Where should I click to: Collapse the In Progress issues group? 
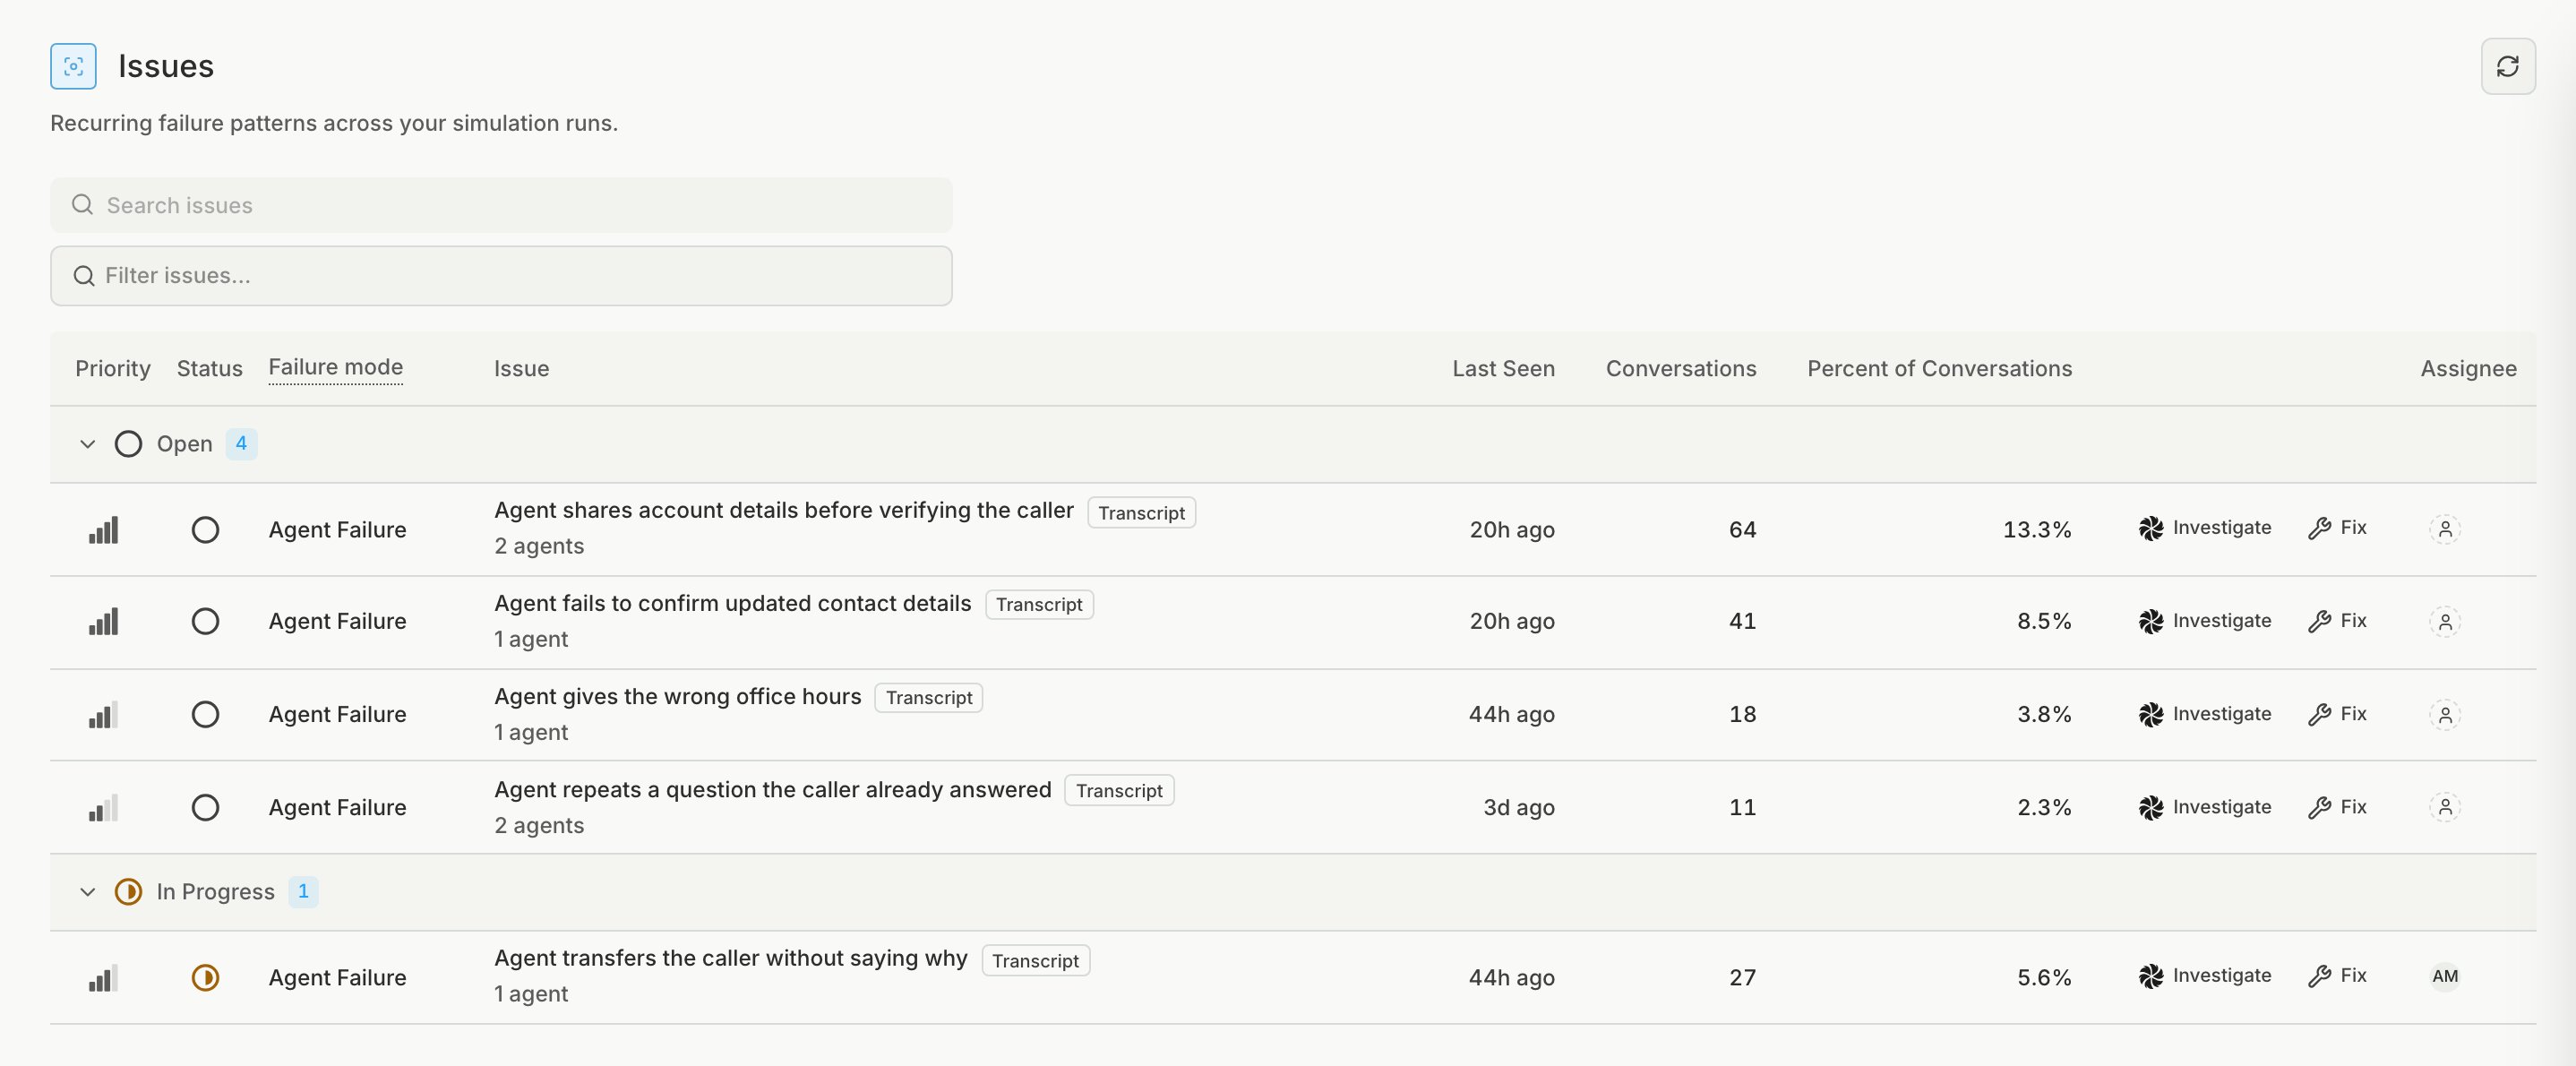(87, 892)
